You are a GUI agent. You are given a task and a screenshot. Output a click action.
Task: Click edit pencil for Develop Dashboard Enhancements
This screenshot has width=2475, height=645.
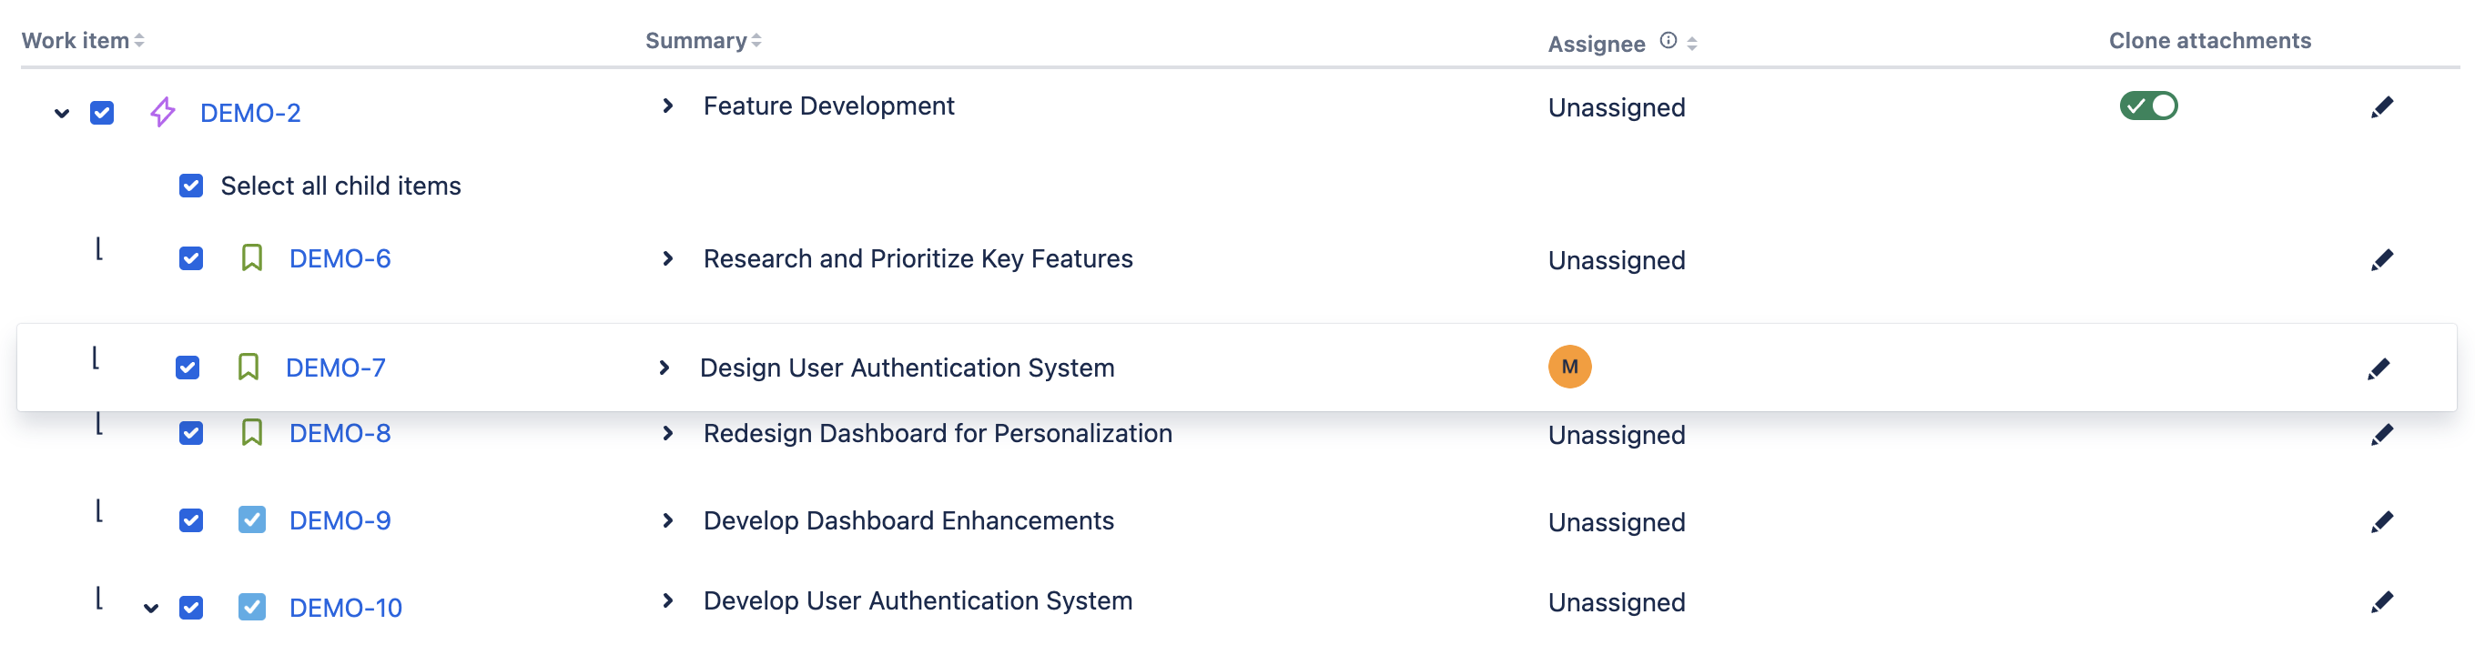(x=2381, y=522)
